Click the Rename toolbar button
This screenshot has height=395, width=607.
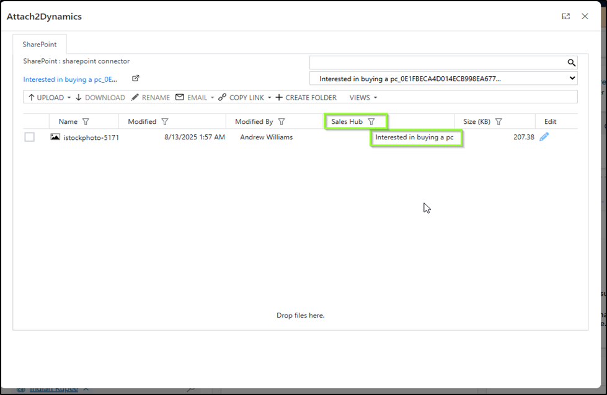click(x=150, y=98)
